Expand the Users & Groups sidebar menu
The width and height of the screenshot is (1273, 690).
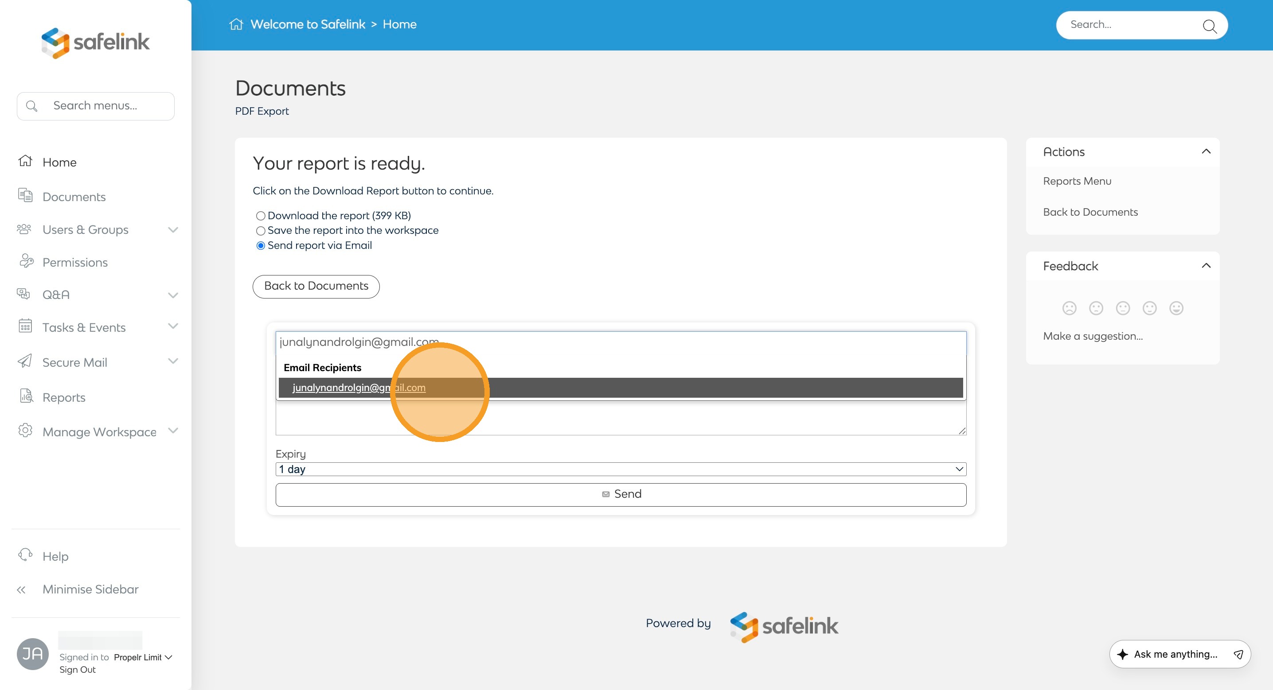(172, 230)
